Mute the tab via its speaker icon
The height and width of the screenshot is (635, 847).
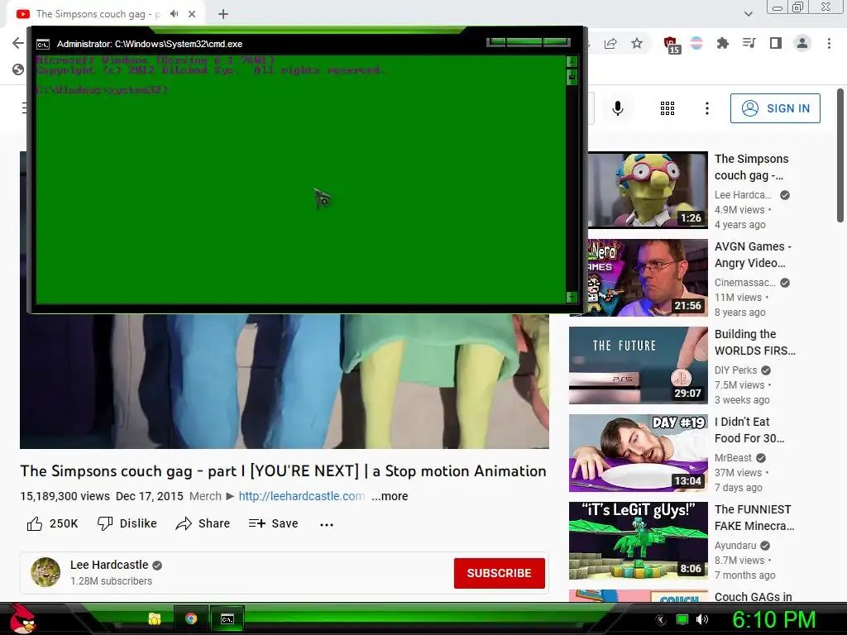(x=174, y=14)
